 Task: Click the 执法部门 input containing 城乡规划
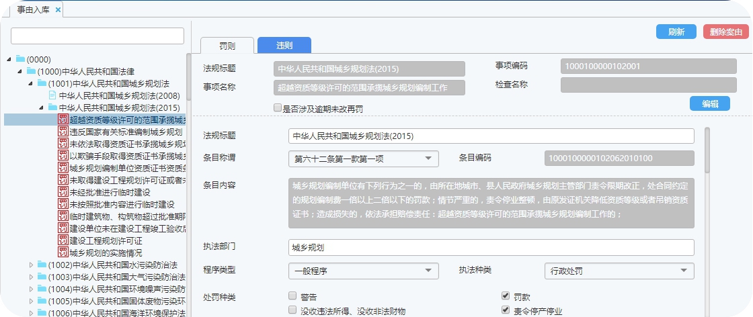[x=491, y=247]
